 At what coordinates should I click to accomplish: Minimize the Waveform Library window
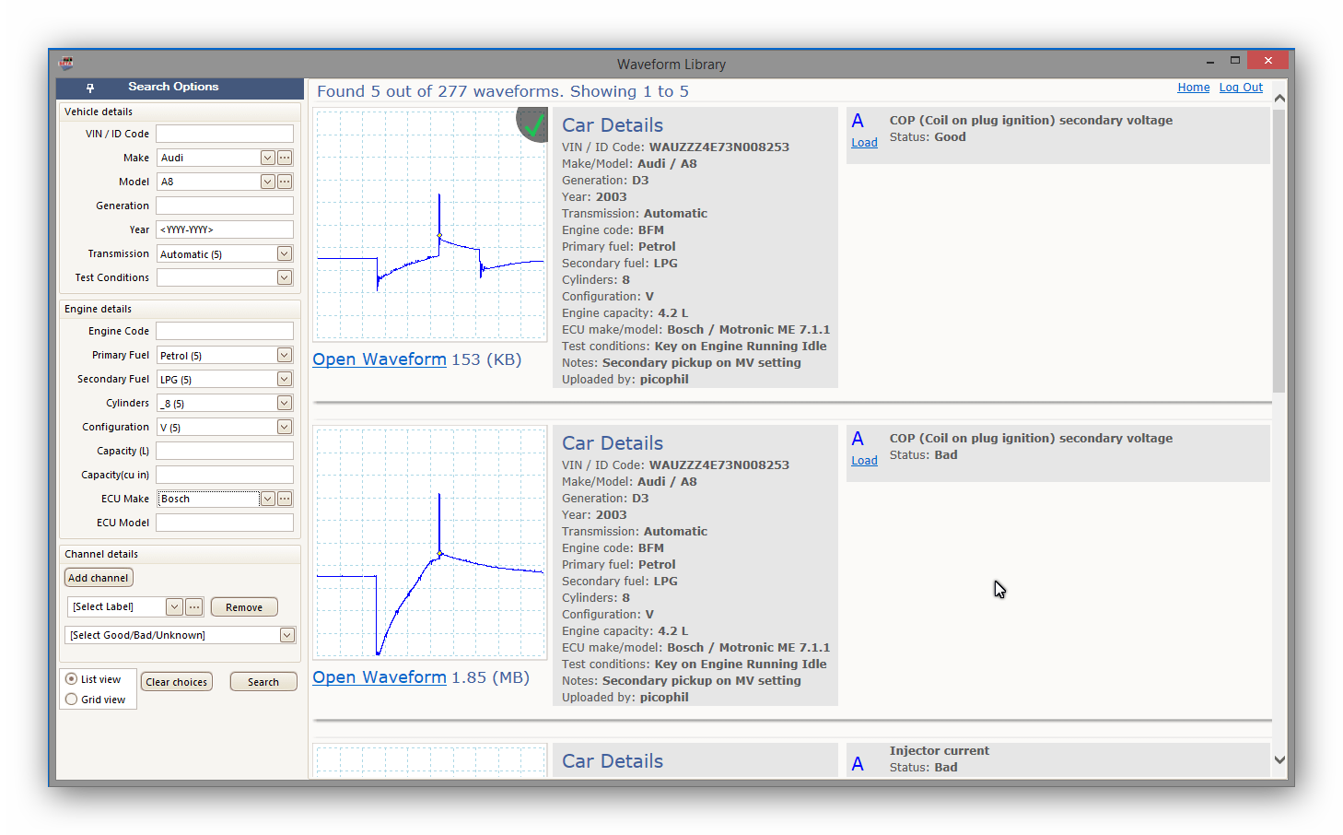click(x=1209, y=61)
